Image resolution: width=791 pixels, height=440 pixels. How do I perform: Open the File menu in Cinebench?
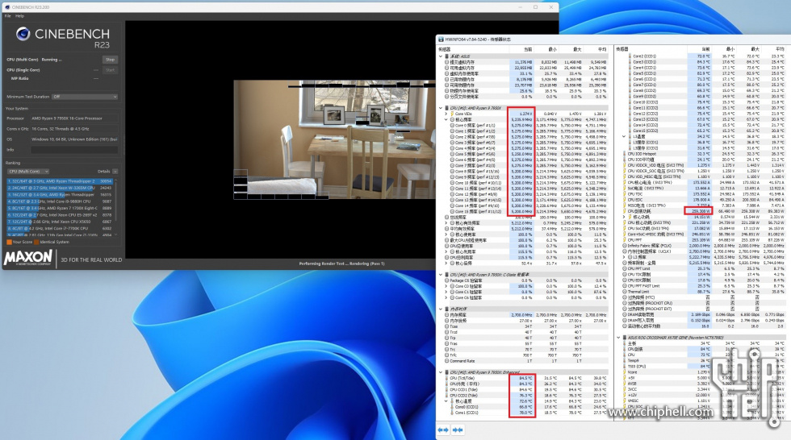click(7, 16)
